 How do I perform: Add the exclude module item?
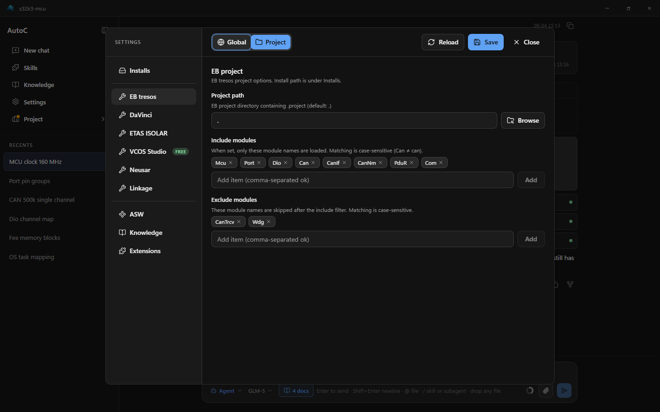click(x=531, y=239)
